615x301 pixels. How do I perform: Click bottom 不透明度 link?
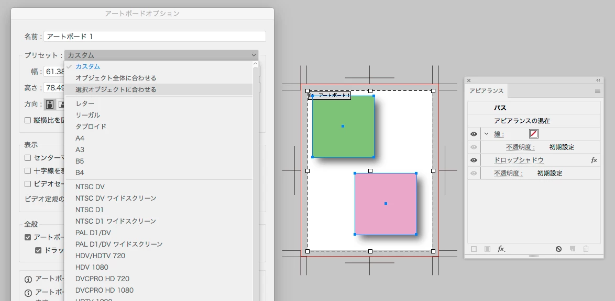(508, 173)
